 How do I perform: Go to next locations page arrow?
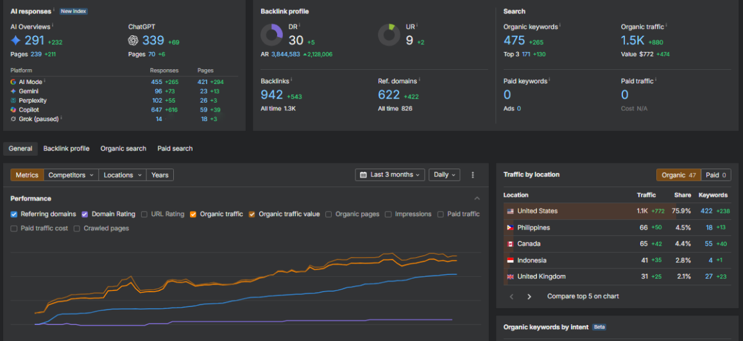pyautogui.click(x=529, y=297)
